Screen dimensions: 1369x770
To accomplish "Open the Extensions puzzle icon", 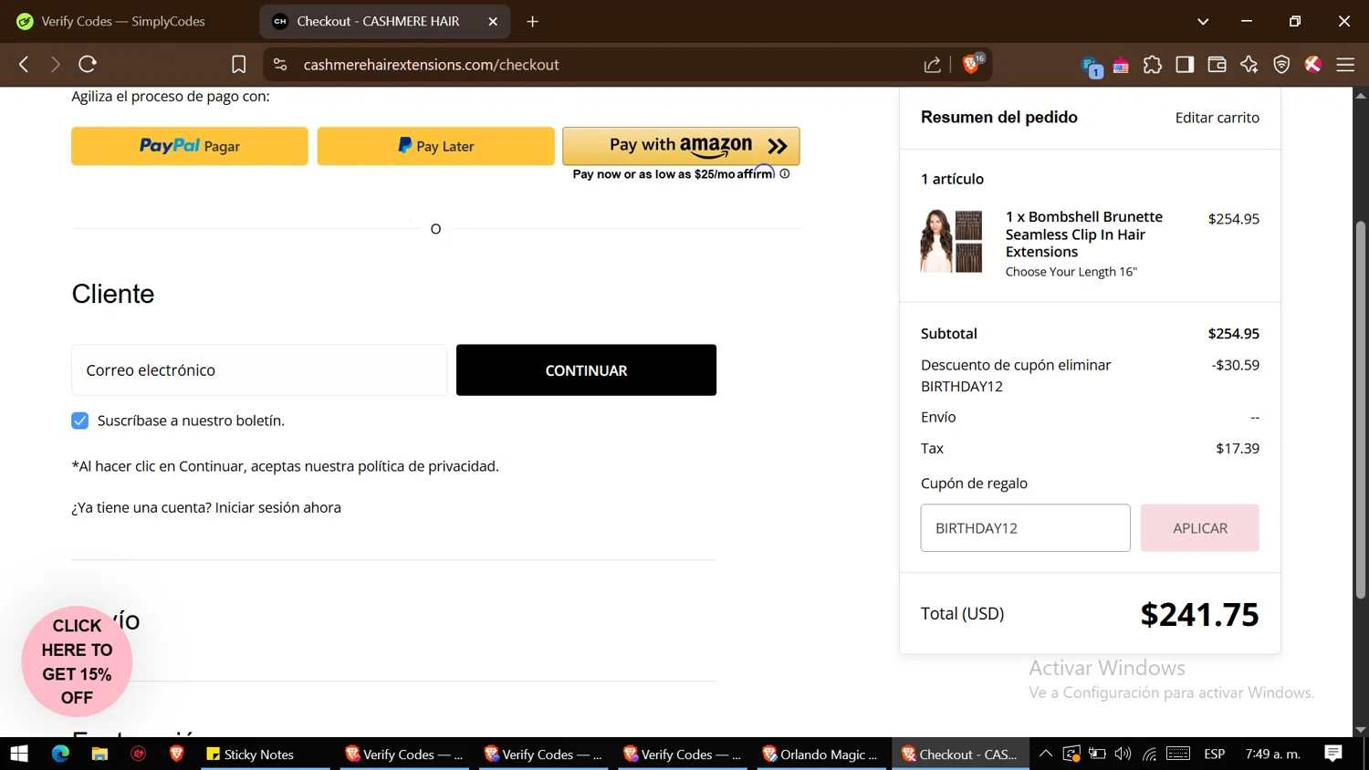I will (1153, 65).
